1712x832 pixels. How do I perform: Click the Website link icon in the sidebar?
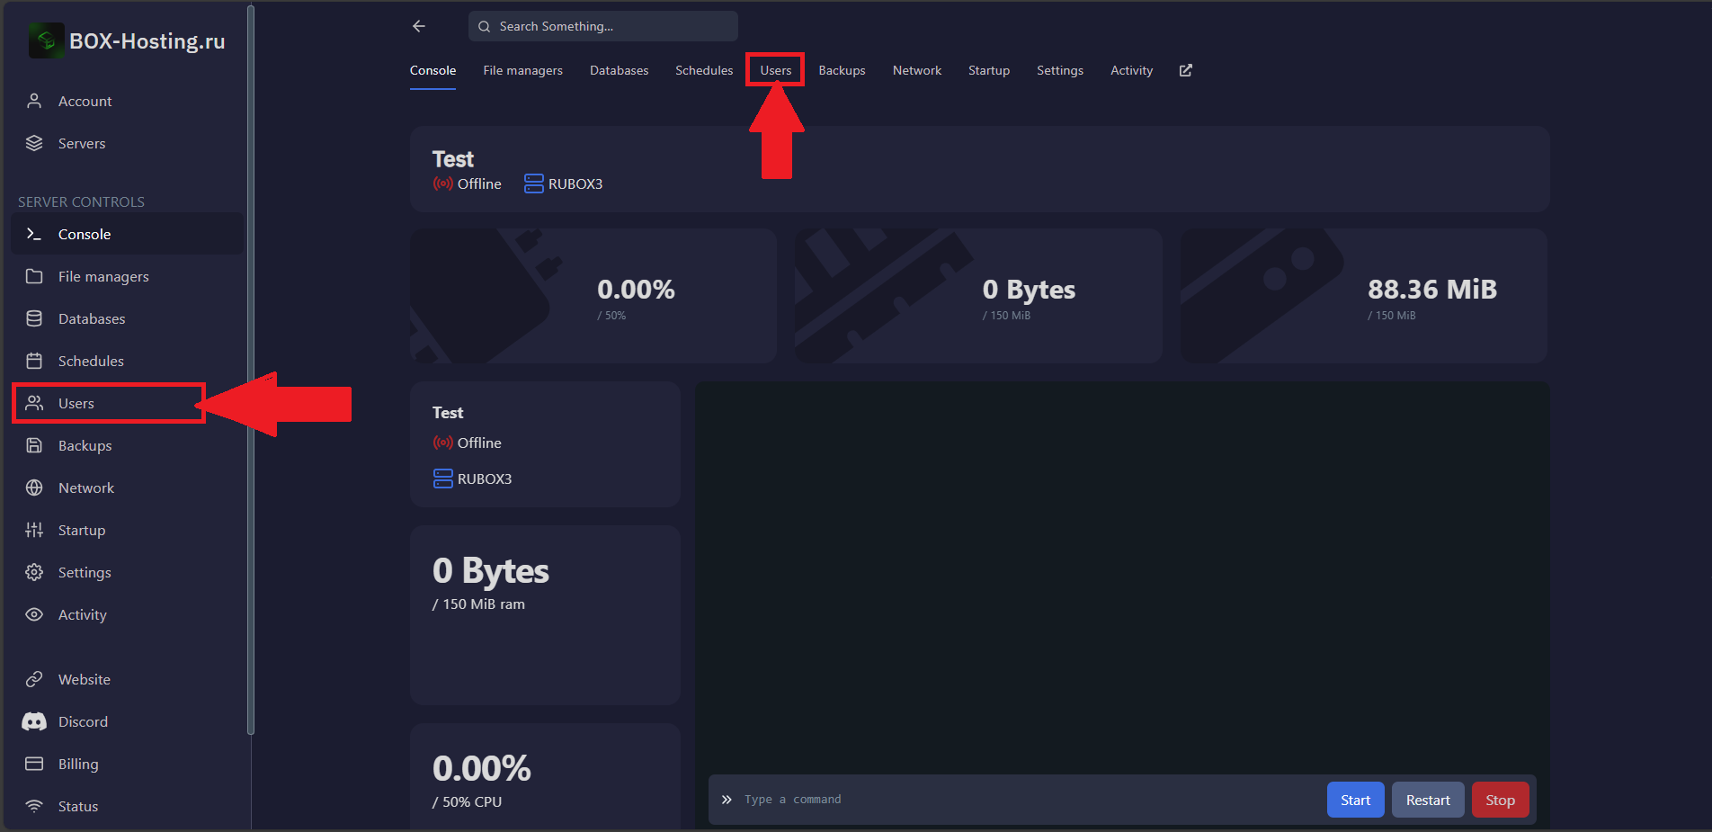coord(34,679)
